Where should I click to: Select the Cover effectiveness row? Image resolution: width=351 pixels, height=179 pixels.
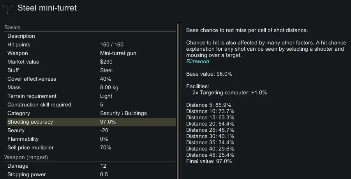(x=90, y=79)
